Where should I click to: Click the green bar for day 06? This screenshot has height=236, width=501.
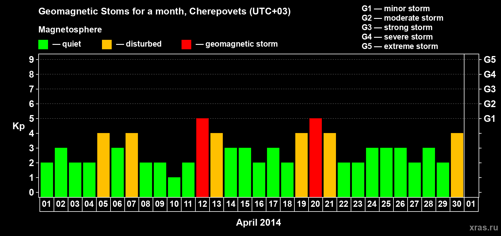click(x=118, y=173)
